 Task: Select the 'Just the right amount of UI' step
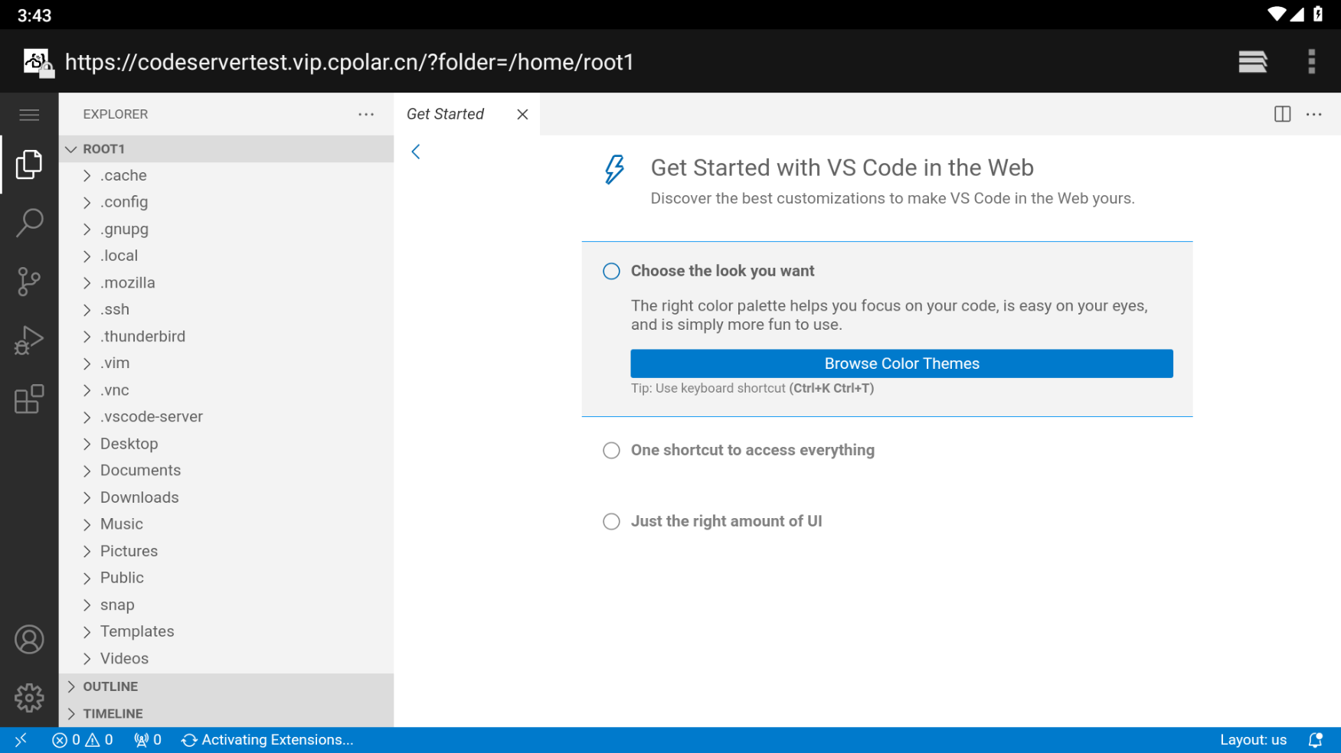coord(726,521)
